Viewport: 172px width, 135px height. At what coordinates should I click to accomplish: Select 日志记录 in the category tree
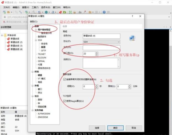click(x=42, y=107)
